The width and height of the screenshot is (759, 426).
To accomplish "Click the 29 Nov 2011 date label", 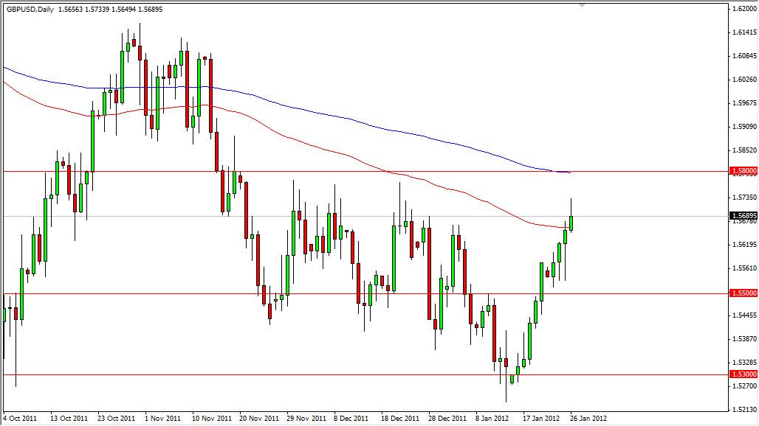I will [306, 419].
